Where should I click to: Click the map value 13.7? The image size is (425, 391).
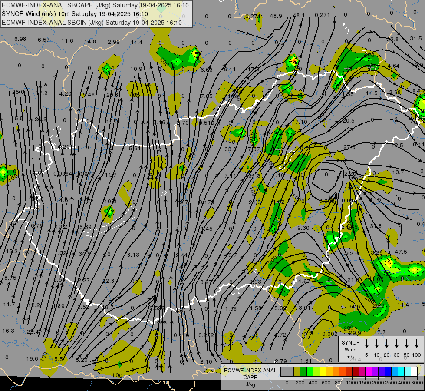point(398,172)
